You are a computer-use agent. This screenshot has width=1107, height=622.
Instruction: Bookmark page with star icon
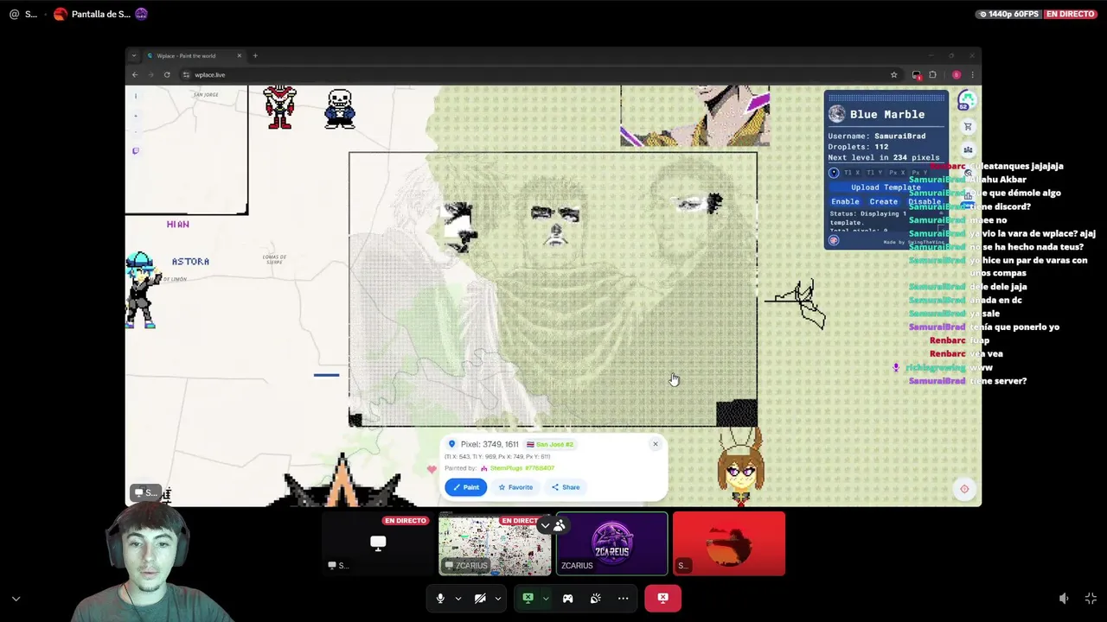(x=893, y=74)
